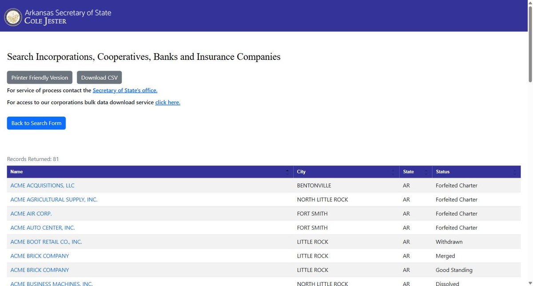Open ACME BUSINESS MACHINES, INC. record
The width and height of the screenshot is (533, 286).
pyautogui.click(x=52, y=283)
